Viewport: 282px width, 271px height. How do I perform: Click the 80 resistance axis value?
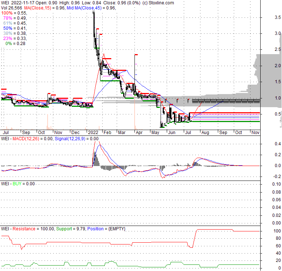pyautogui.click(x=278, y=238)
